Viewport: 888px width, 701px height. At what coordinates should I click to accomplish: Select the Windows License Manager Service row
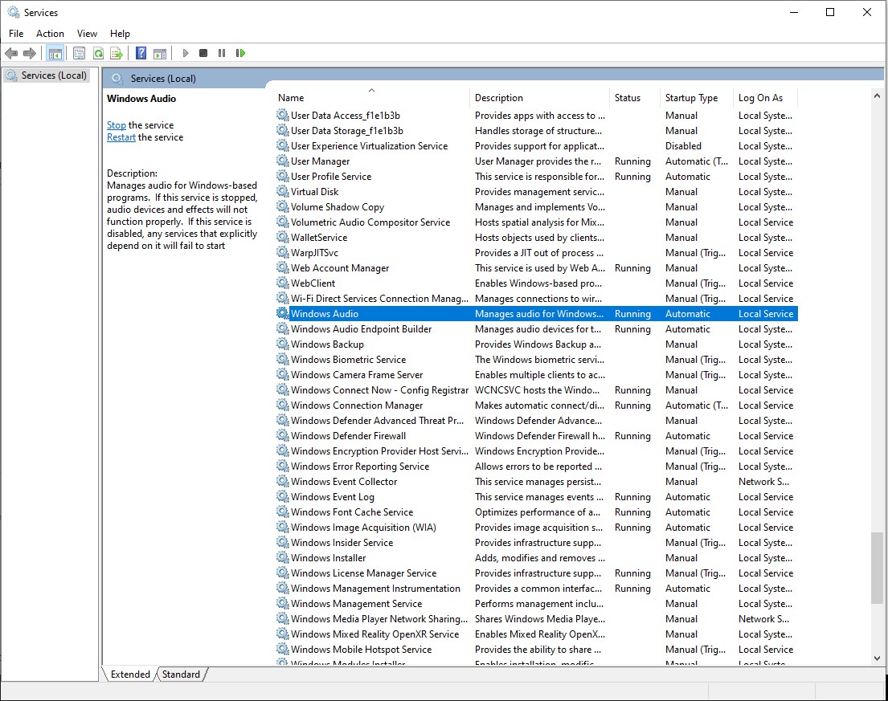pyautogui.click(x=537, y=573)
